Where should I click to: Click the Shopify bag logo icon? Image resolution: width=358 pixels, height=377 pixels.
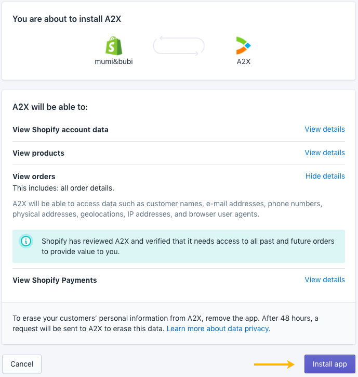point(115,46)
